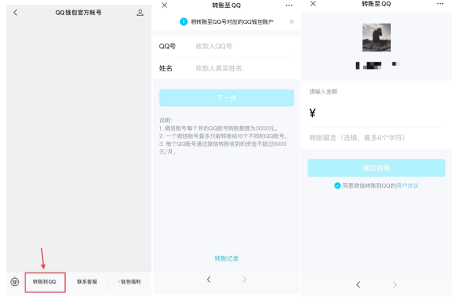Viewport: 459px width, 305px height.
Task: Open the 用户协议 link
Action: click(407, 185)
